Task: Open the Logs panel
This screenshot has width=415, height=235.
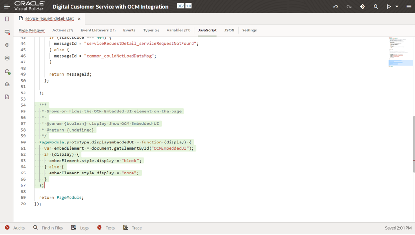Action: 80,228
